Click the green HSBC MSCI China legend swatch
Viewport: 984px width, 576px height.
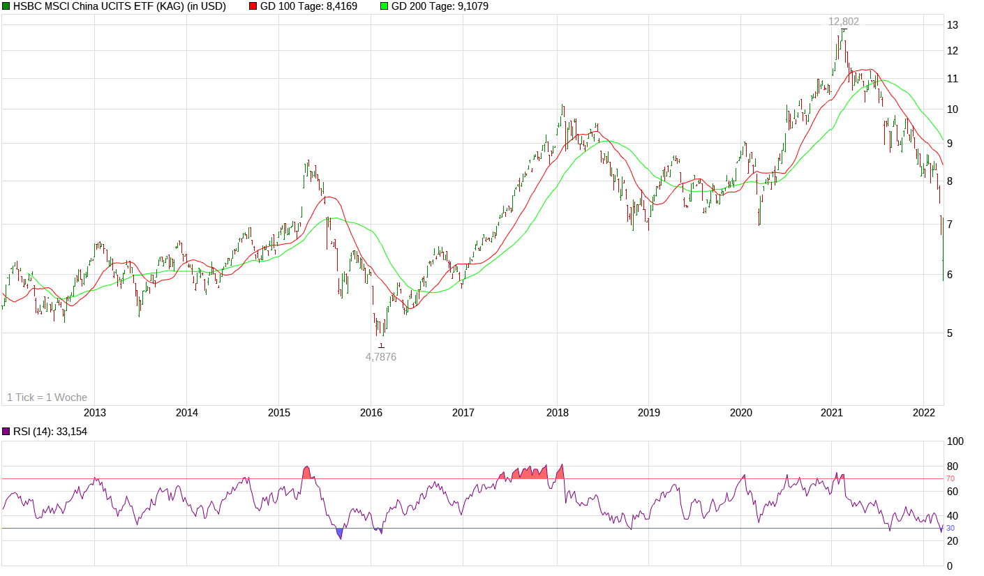point(6,6)
